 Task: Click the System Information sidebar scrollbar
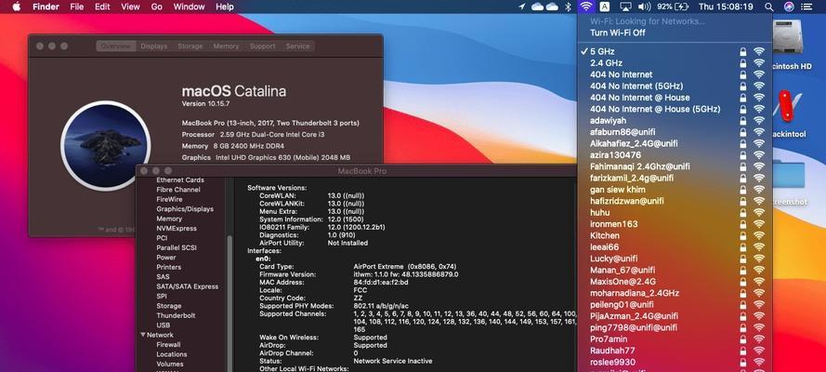click(229, 303)
